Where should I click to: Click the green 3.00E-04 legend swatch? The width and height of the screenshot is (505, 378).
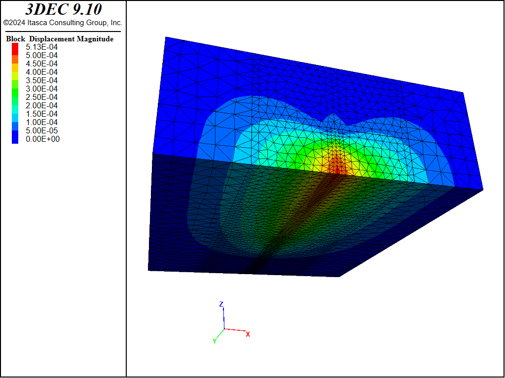(15, 89)
